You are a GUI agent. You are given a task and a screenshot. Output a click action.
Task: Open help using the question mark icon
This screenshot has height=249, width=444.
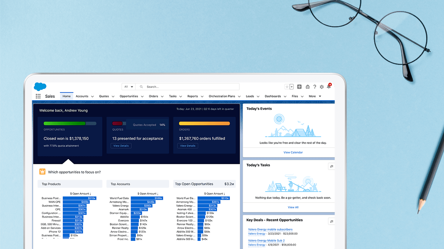click(315, 87)
